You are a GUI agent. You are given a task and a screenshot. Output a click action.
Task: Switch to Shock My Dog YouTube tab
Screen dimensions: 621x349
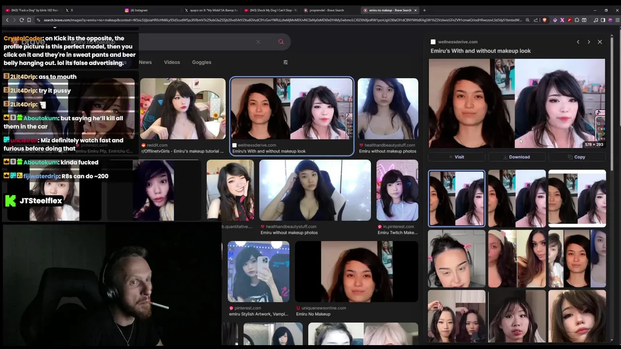click(270, 10)
